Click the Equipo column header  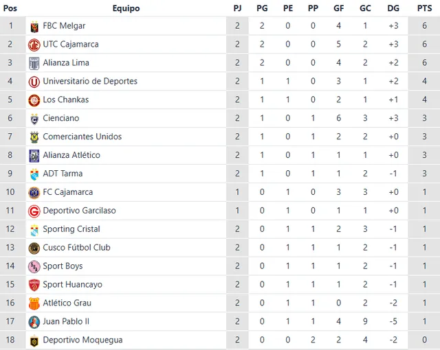pyautogui.click(x=126, y=8)
